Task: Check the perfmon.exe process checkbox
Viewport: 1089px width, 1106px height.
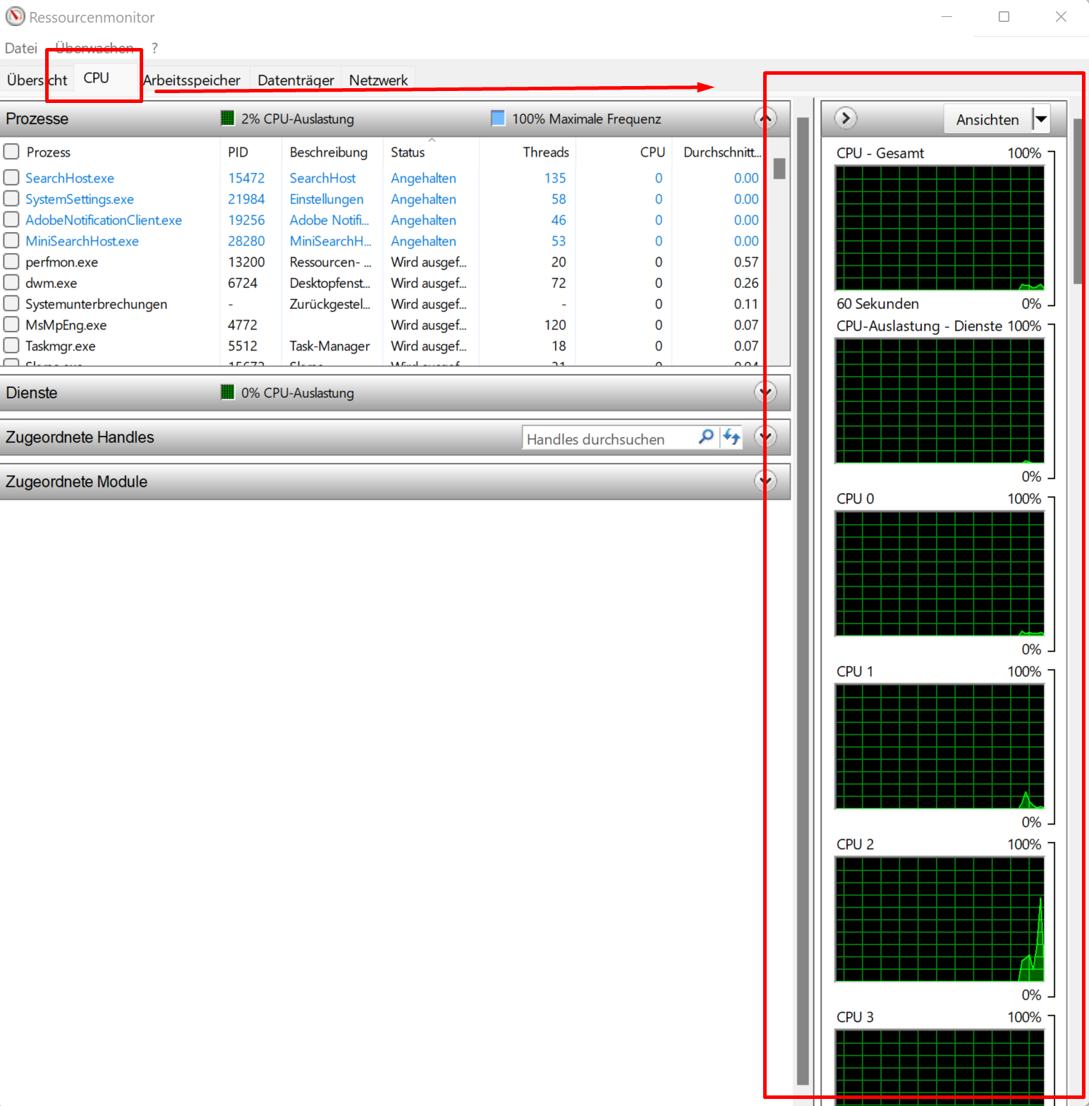Action: pyautogui.click(x=11, y=262)
